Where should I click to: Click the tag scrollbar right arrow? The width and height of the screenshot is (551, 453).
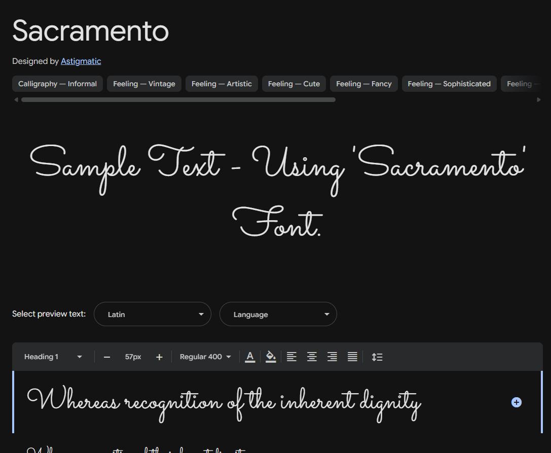tap(539, 100)
